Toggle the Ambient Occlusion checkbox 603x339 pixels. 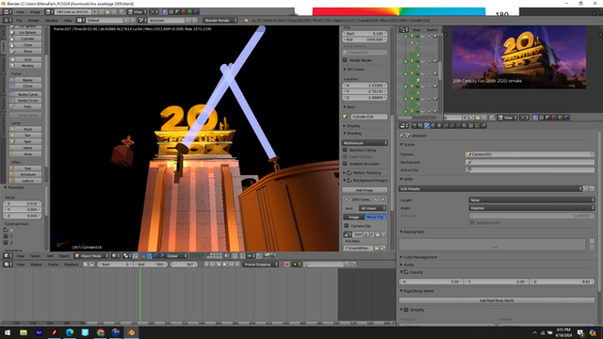point(345,164)
